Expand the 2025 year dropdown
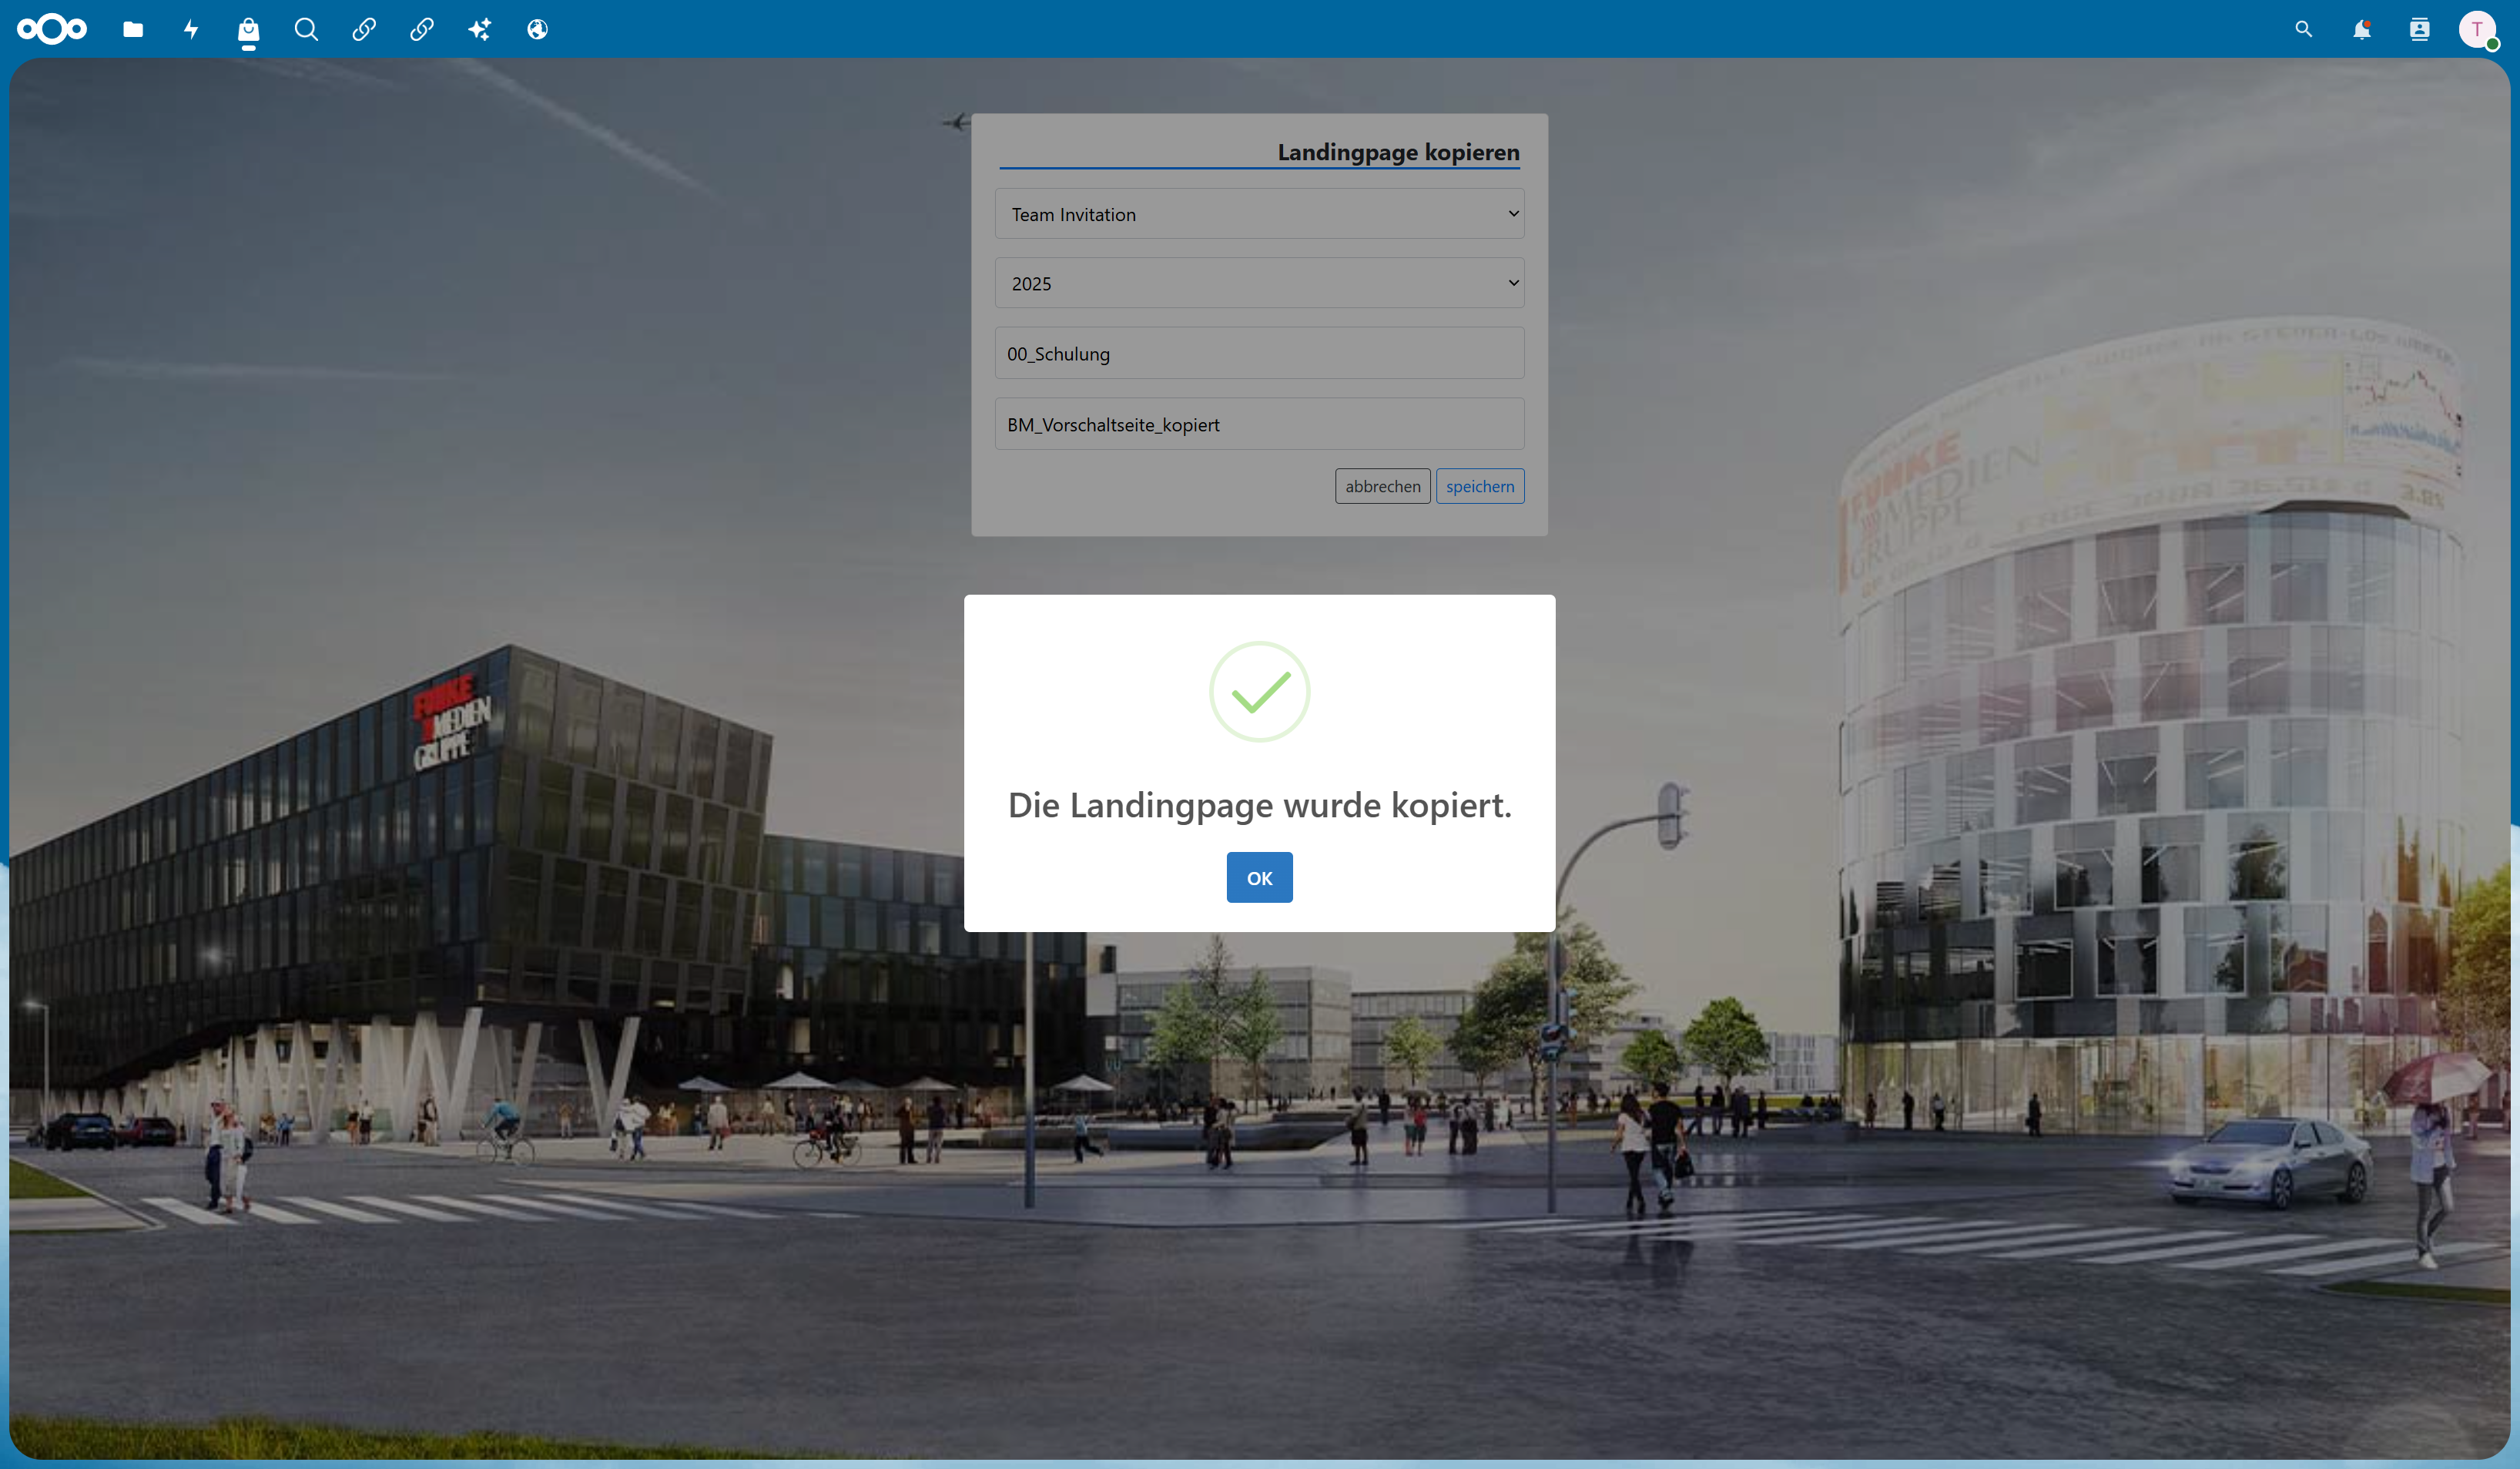Screen dimensions: 2520x1469 pos(1259,283)
